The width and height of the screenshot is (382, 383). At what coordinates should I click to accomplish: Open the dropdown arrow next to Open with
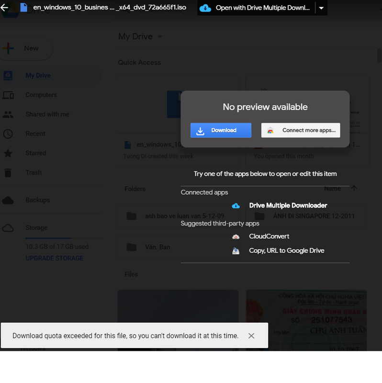tap(321, 8)
